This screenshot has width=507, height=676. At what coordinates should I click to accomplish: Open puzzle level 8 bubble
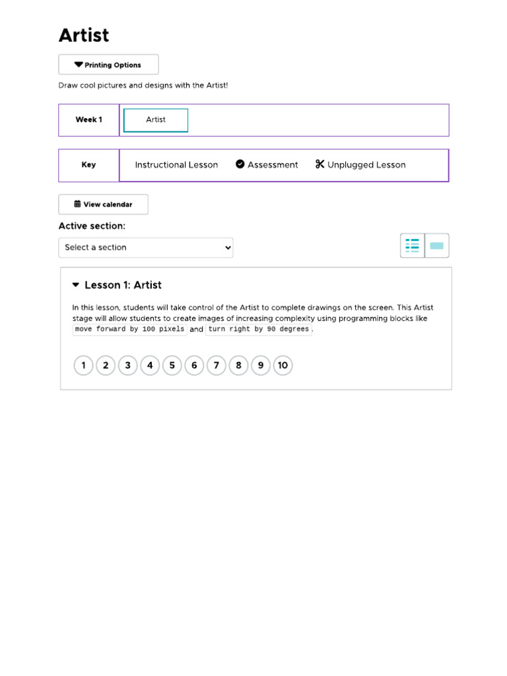coord(238,365)
